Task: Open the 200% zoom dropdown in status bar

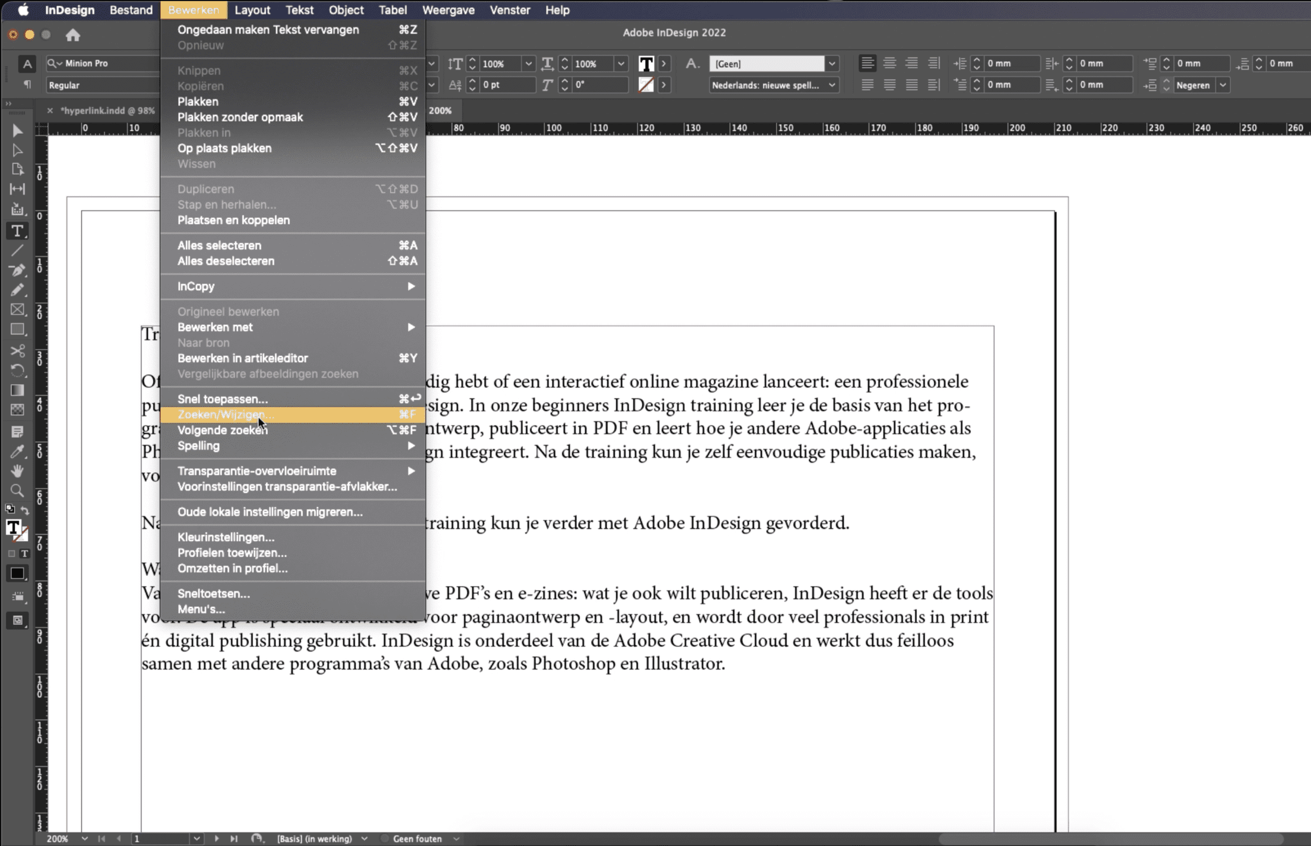Action: point(84,839)
